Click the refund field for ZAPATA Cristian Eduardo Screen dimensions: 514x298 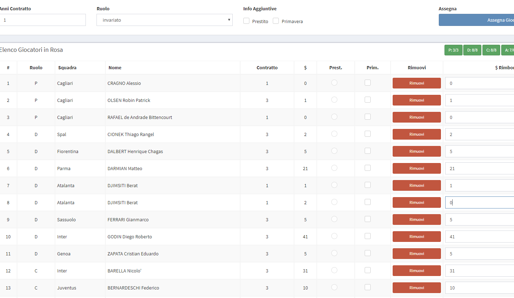(x=479, y=254)
